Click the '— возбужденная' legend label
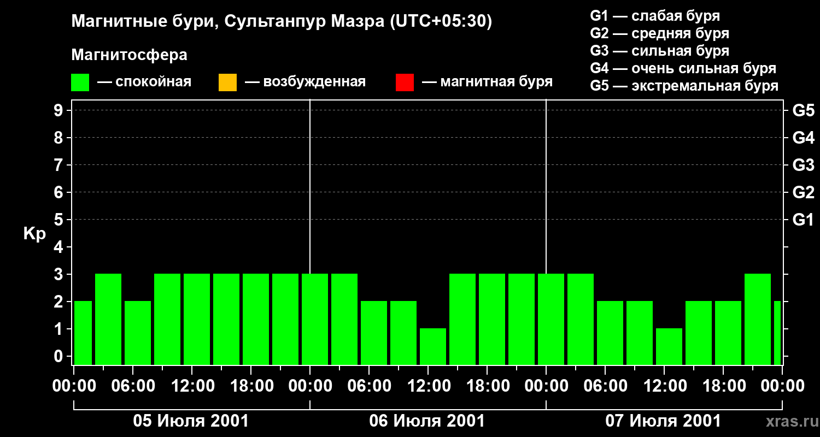 [305, 82]
